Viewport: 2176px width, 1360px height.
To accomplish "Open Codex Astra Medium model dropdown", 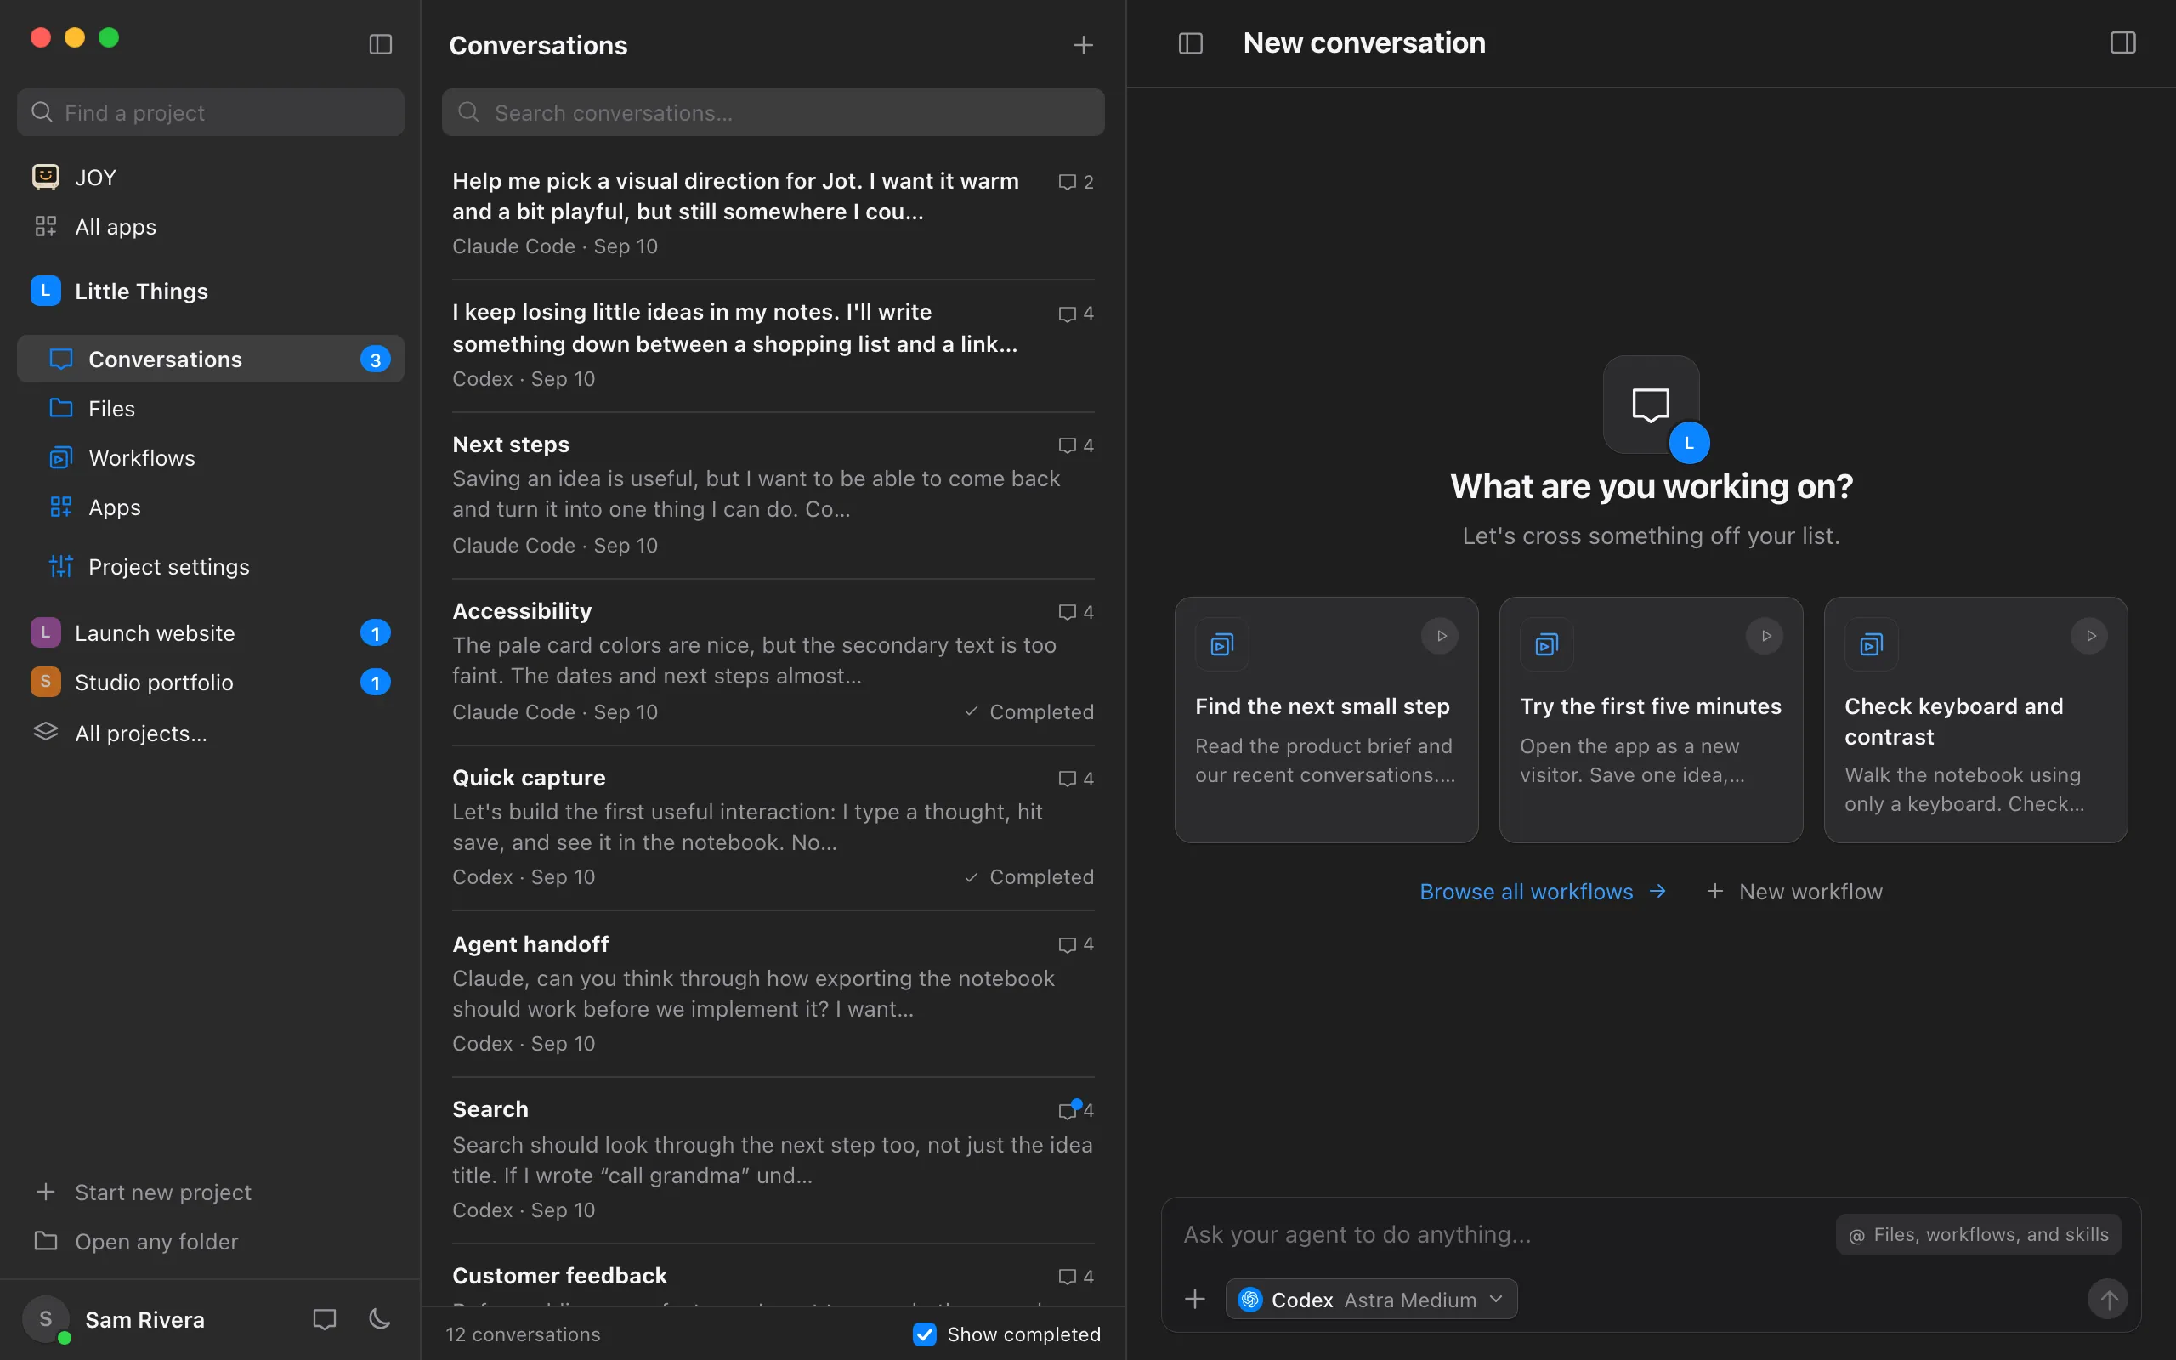I will (1371, 1299).
